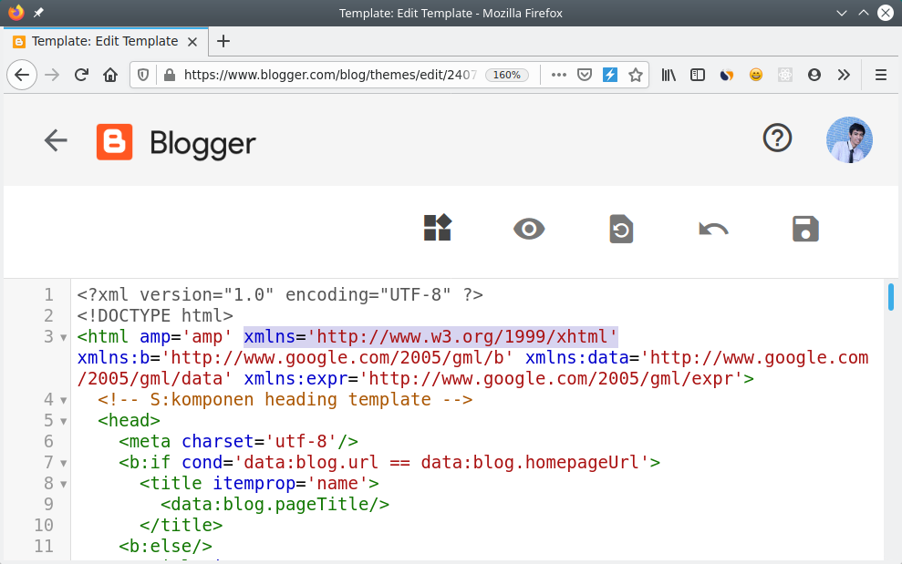
Task: Click the address bar URL field
Action: [319, 75]
